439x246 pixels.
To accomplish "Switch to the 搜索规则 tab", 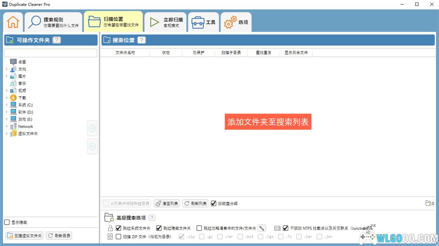I will [x=54, y=22].
